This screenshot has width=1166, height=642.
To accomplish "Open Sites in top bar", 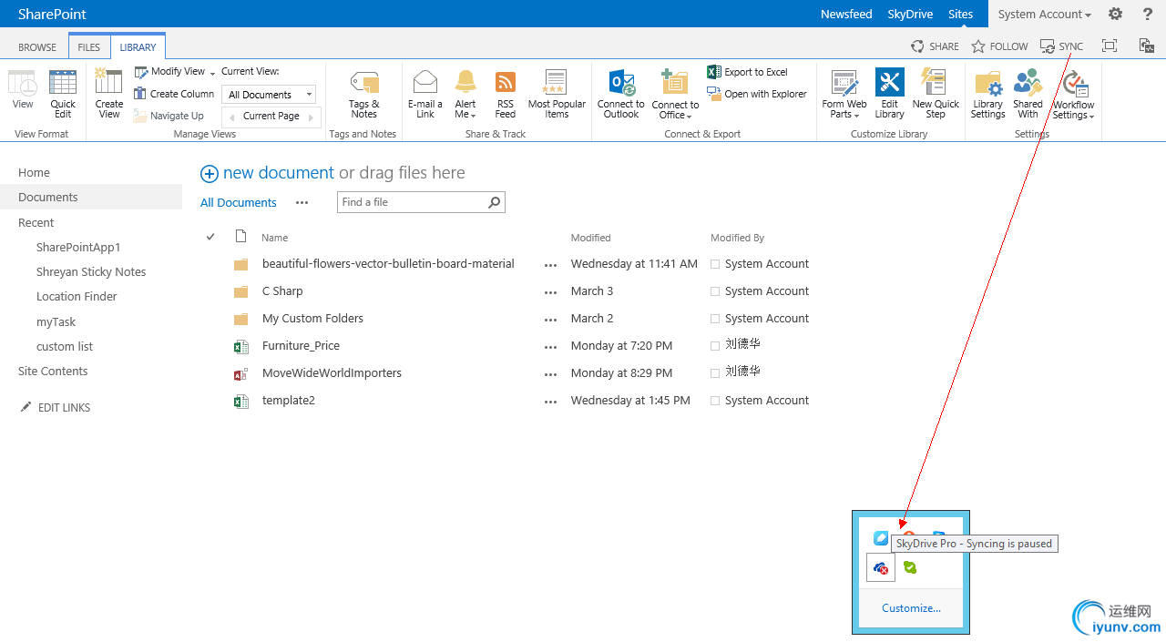I will (960, 14).
